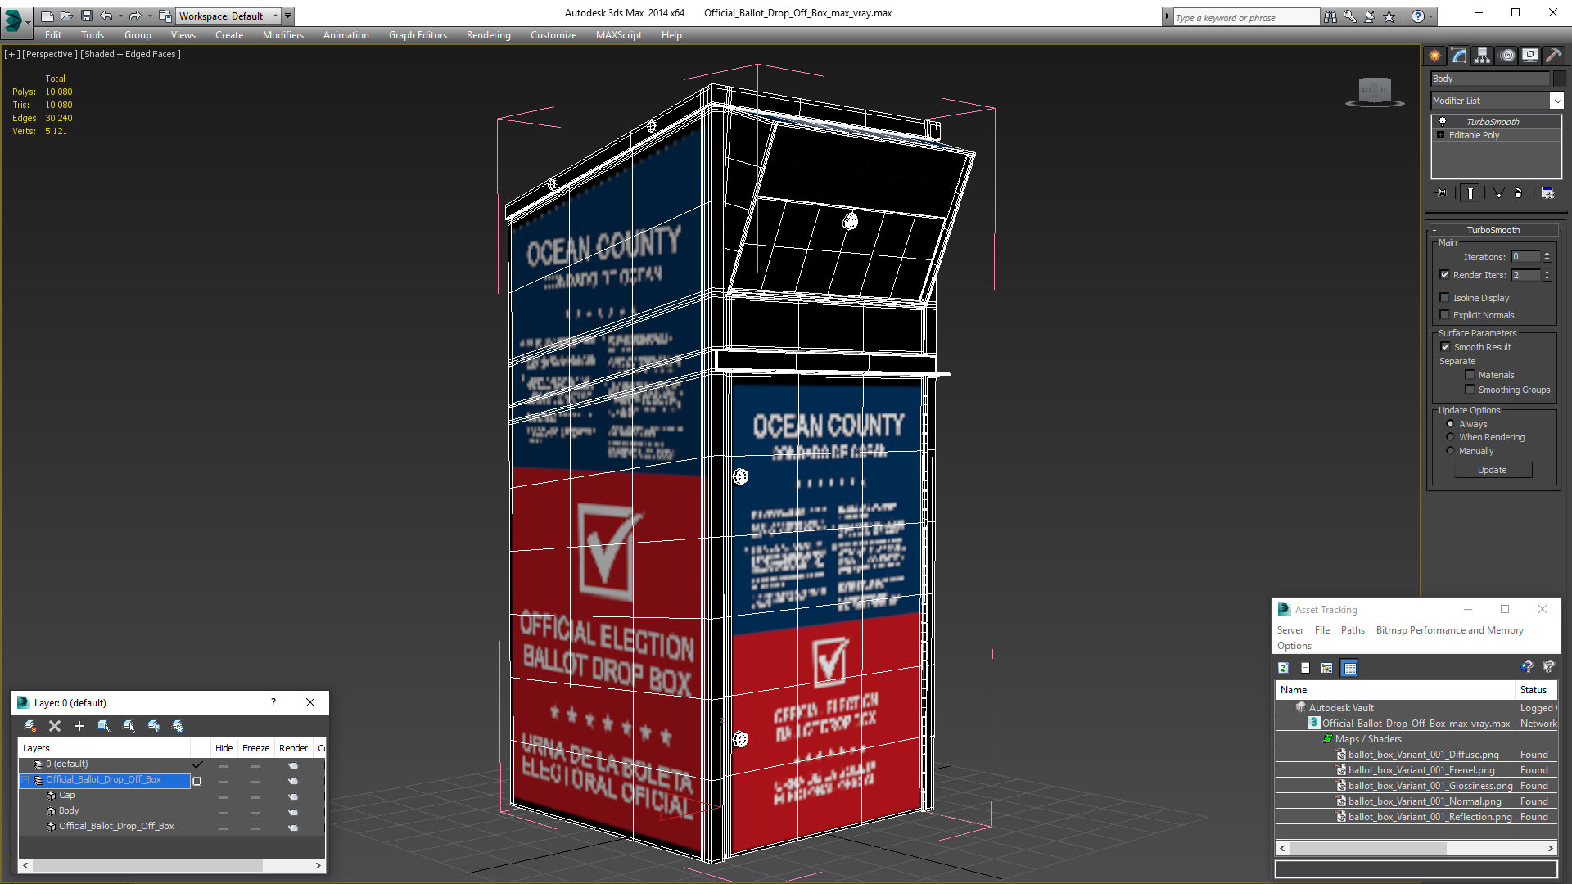Open the Motion command panel tab

1507,56
